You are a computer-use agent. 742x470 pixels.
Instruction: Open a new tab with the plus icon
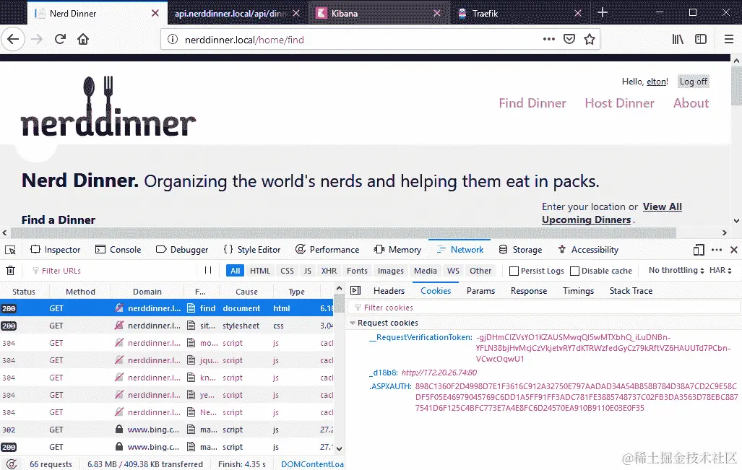[603, 13]
